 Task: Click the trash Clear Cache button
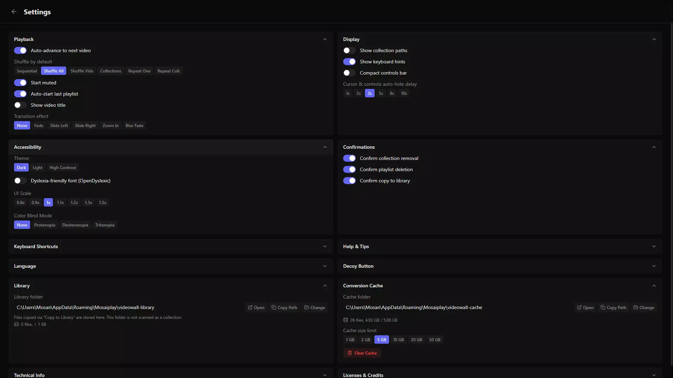[362, 353]
